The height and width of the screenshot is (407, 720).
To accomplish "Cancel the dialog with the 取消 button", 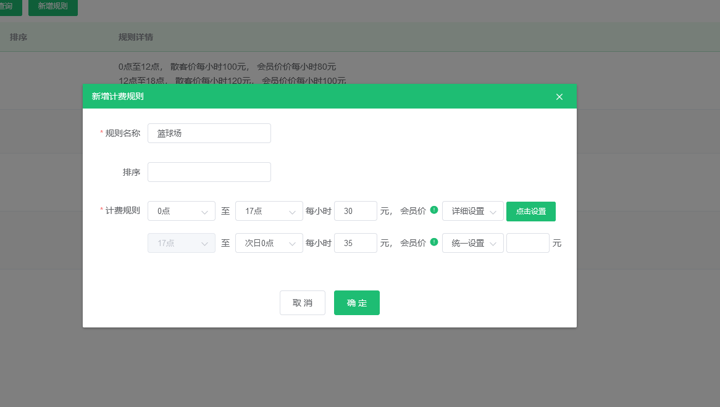I will (x=303, y=303).
